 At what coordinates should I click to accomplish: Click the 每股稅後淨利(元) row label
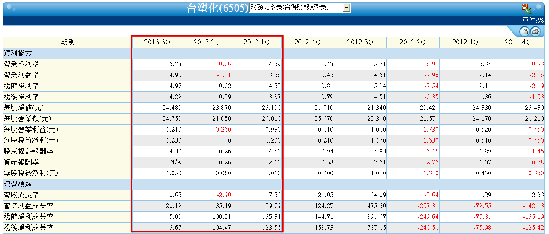[x=31, y=173]
